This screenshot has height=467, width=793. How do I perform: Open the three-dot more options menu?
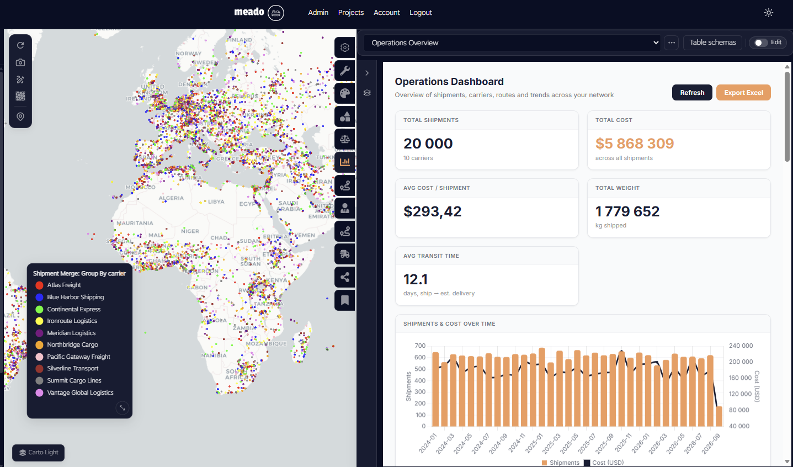click(672, 43)
